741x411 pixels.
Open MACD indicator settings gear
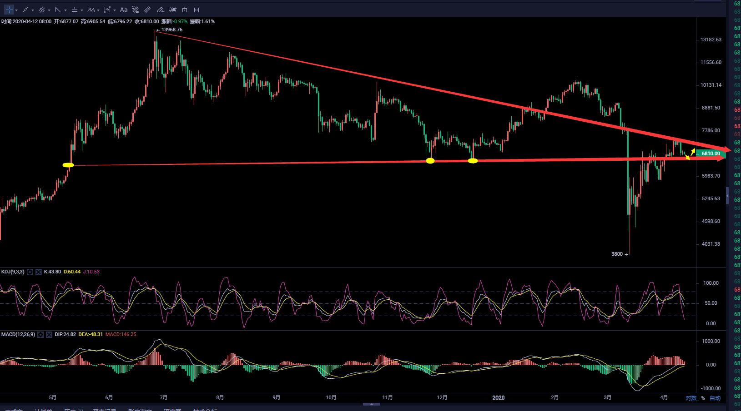coord(40,335)
